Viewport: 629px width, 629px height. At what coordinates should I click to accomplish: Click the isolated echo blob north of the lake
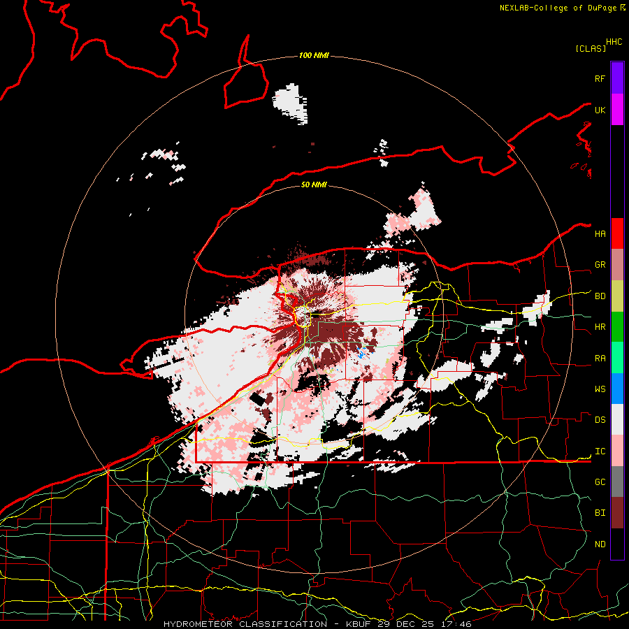click(291, 103)
